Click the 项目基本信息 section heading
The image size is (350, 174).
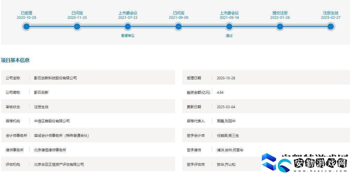[x=15, y=60]
